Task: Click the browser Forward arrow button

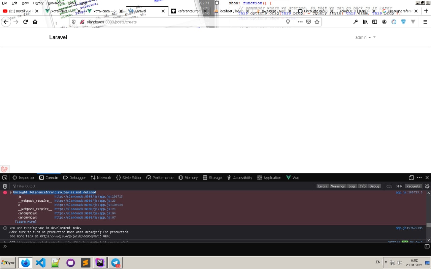Action: [x=16, y=22]
